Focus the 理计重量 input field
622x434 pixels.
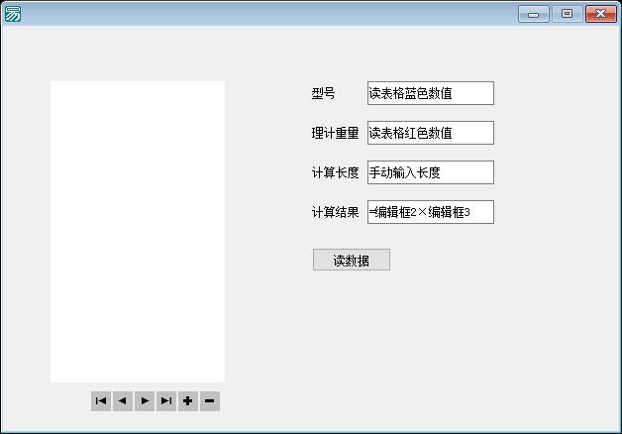430,133
